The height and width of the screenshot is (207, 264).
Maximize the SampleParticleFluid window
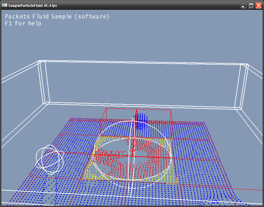point(251,6)
